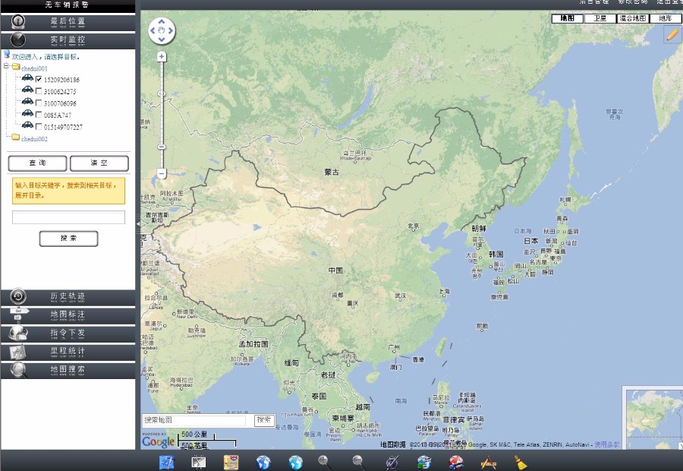Uncheck vehicle 15209206186 in the tree
683x471 pixels.
(39, 79)
